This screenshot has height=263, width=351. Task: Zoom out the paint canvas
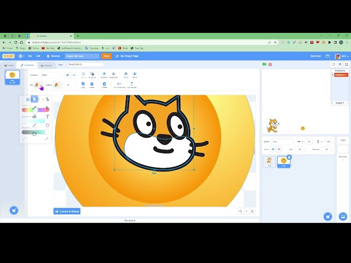[241, 211]
